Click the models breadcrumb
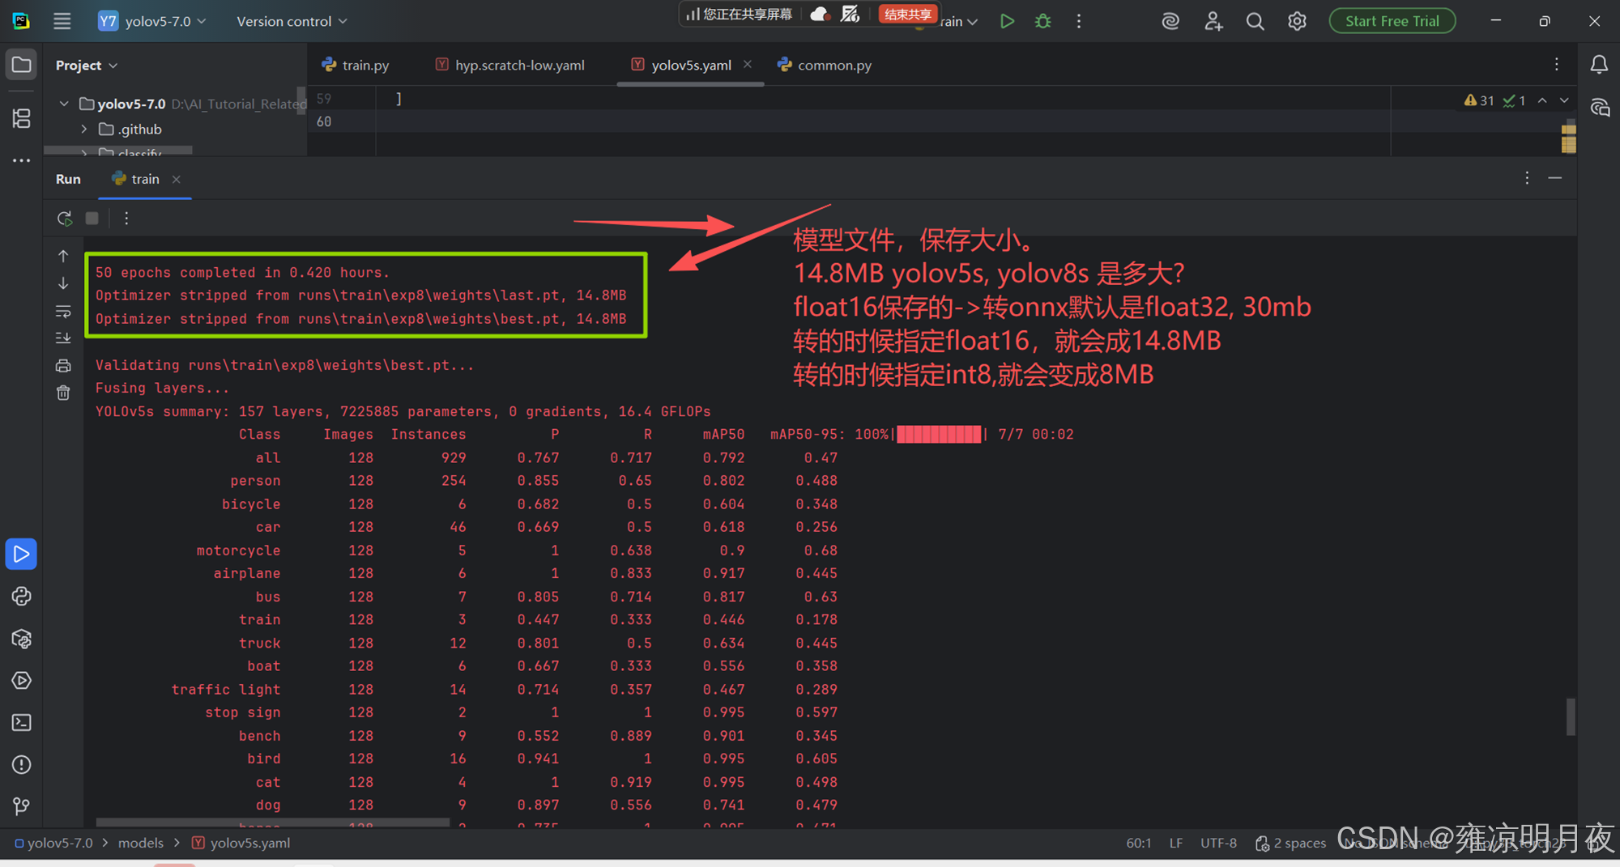Screen dimensions: 1620x867 [x=141, y=843]
